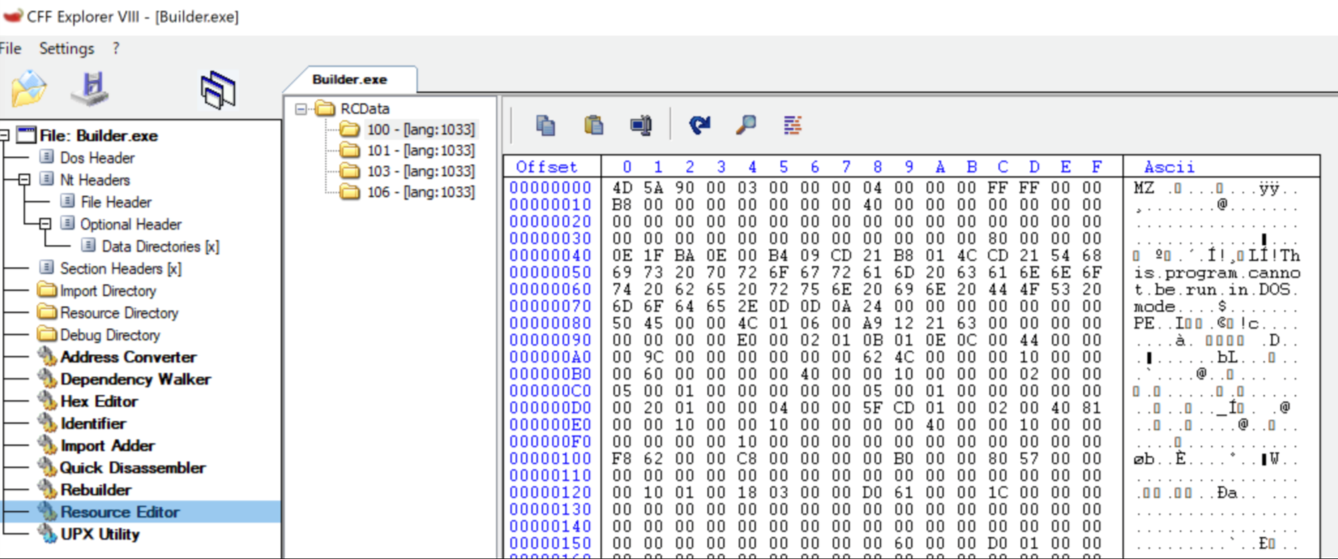Click the magnifier search icon
The height and width of the screenshot is (559, 1338).
(x=746, y=125)
